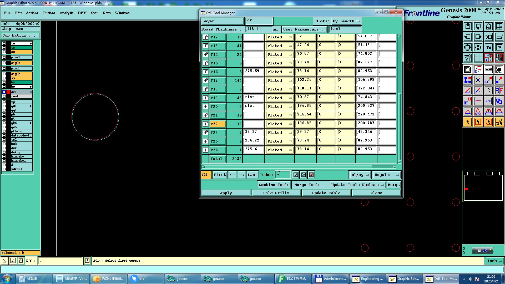The height and width of the screenshot is (284, 505).
Task: Open the Inch units dropdown at bottom right
Action: point(494,261)
